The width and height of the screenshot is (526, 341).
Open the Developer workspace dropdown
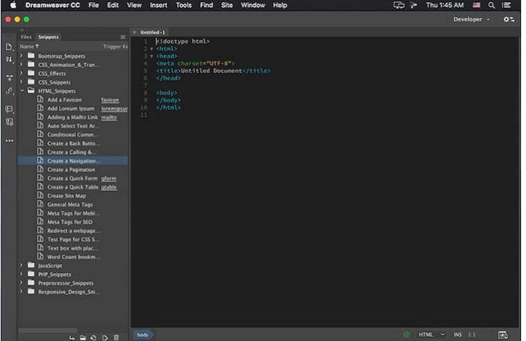pyautogui.click(x=471, y=19)
